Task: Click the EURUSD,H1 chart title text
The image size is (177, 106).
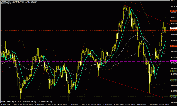Action: pyautogui.click(x=6, y=2)
